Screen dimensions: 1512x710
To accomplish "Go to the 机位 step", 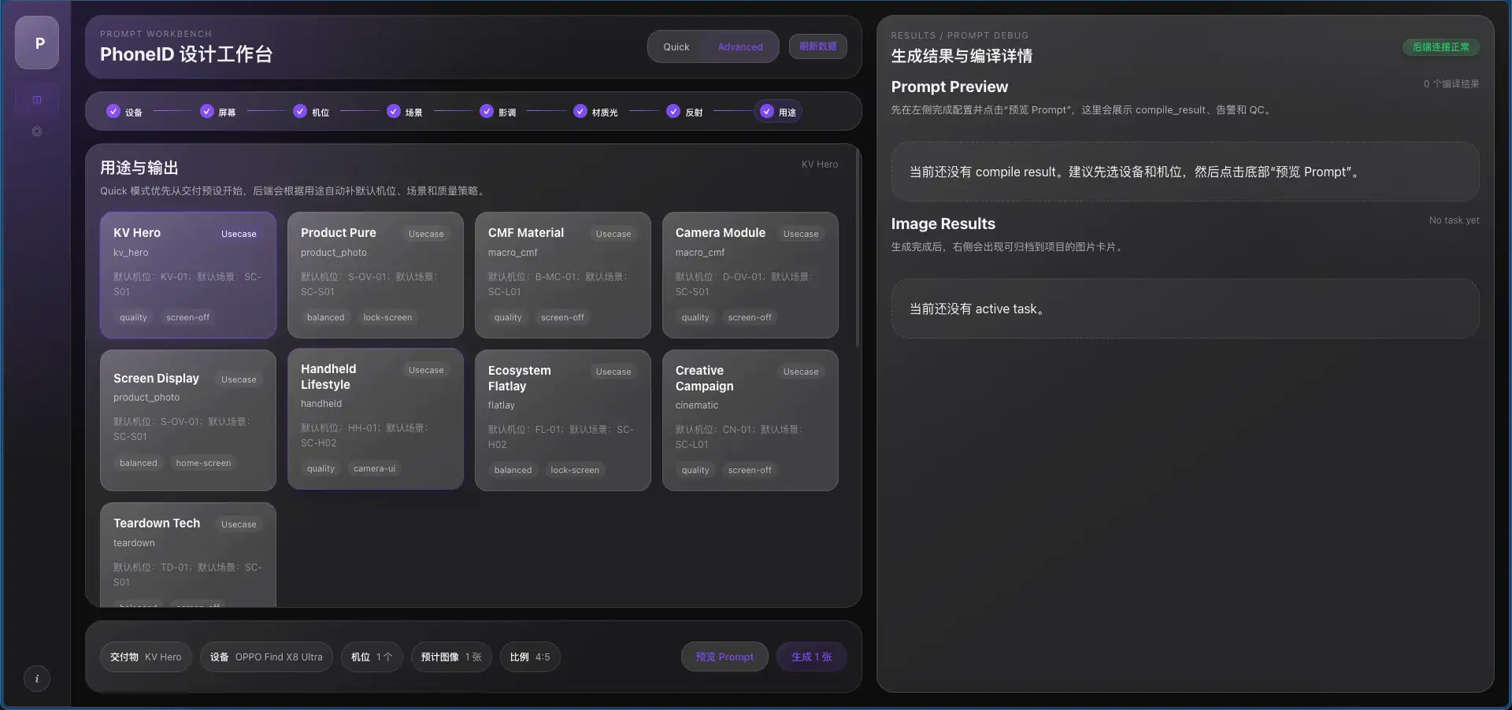I will 311,112.
